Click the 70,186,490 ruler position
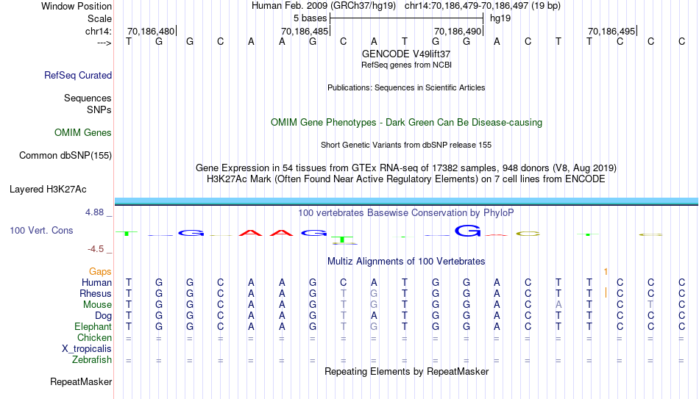Viewport: 699px width, 399px height. coord(458,31)
